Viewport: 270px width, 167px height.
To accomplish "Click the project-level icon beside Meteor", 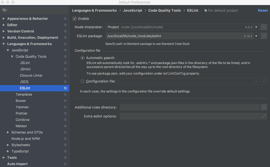I will coord(65,126).
